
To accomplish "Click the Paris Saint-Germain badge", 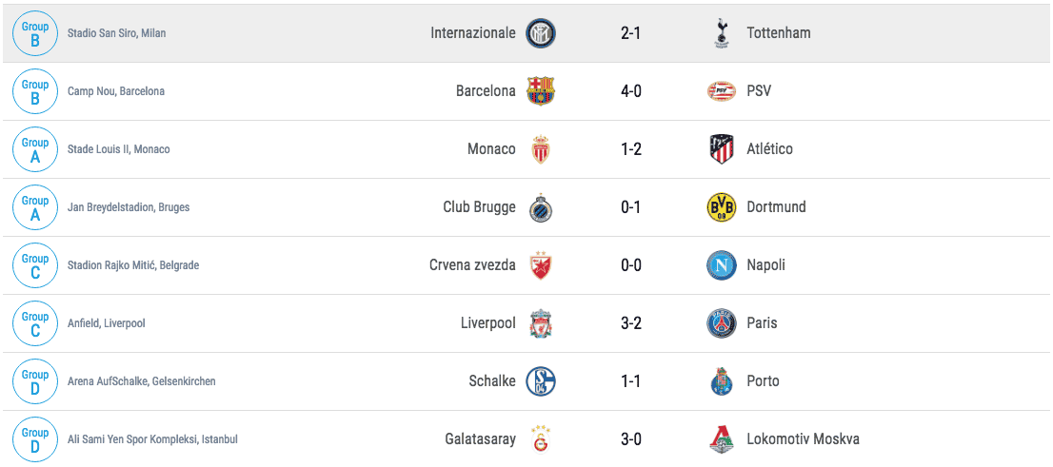I will [x=722, y=323].
